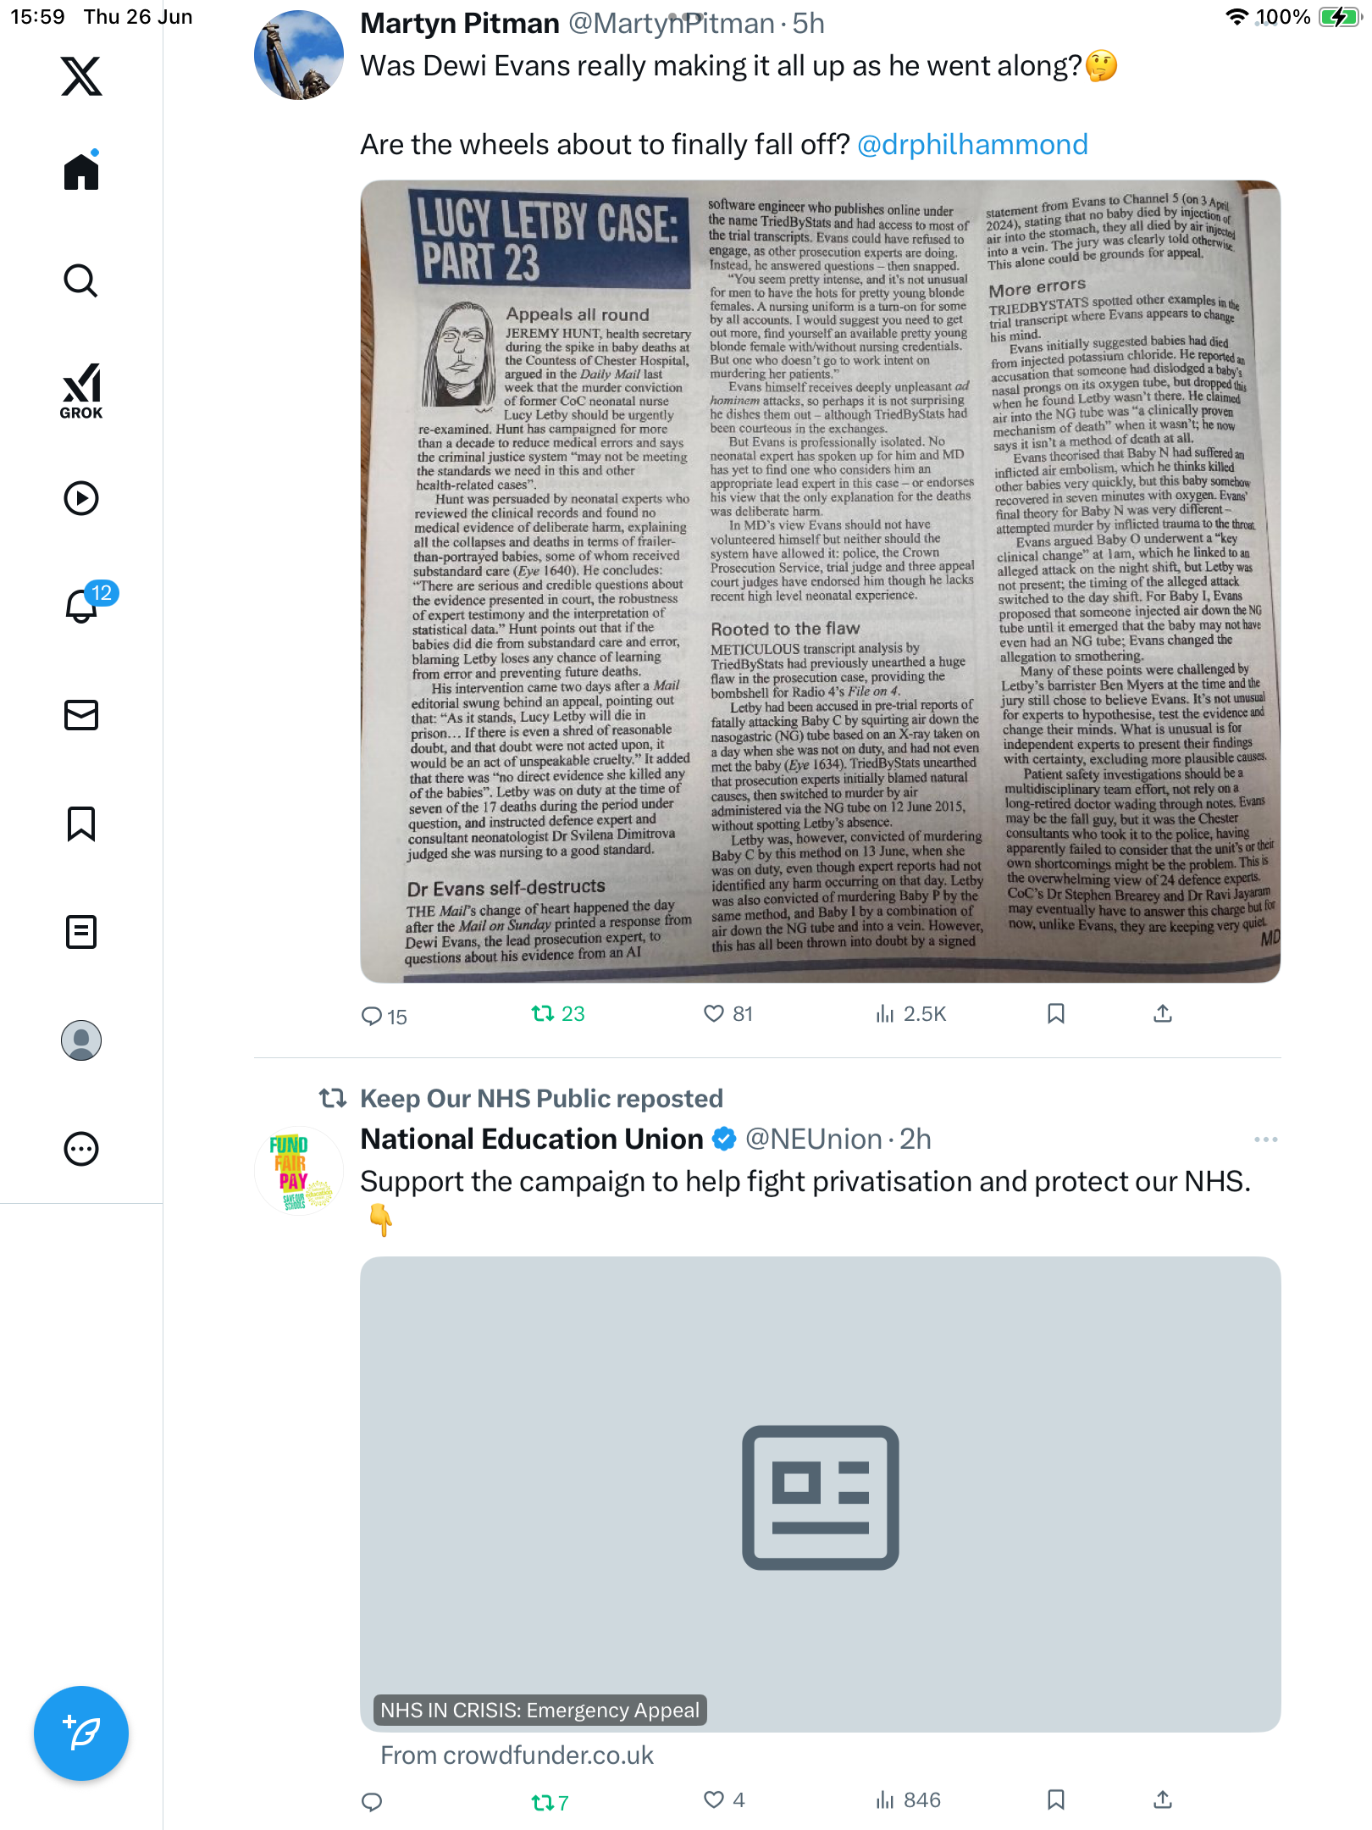Viewport: 1372px width, 1830px height.
Task: Toggle like on Martyn Pitman's post
Action: point(728,1013)
